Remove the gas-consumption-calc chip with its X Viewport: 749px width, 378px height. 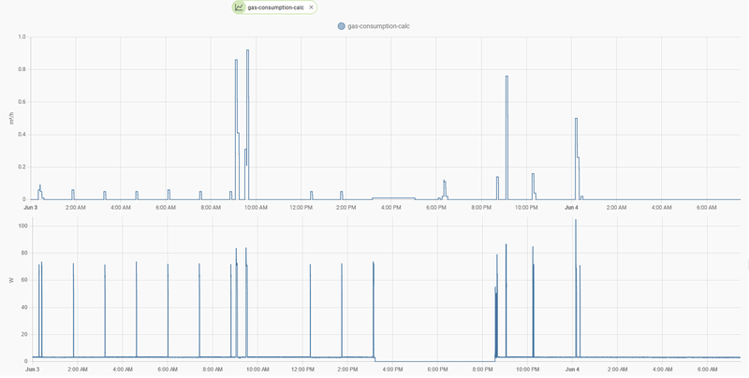(311, 7)
